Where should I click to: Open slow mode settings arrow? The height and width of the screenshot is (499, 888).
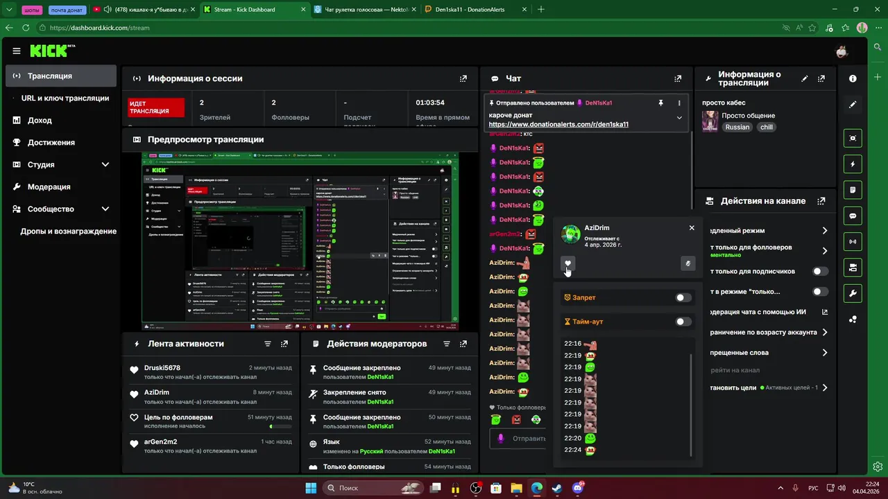tap(825, 231)
